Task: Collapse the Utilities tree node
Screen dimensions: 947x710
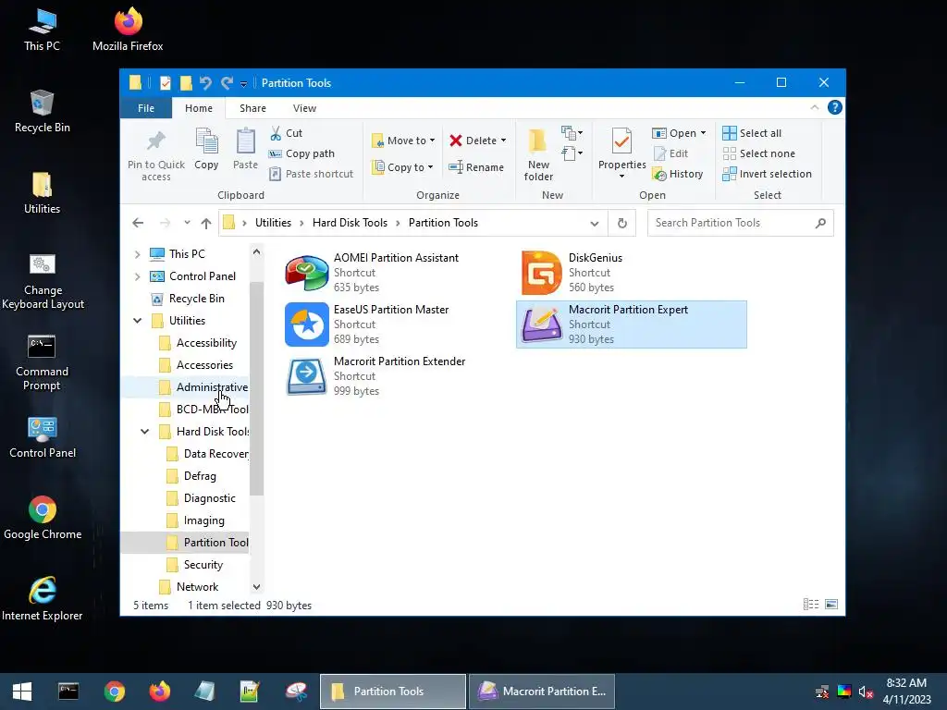Action: 137,321
